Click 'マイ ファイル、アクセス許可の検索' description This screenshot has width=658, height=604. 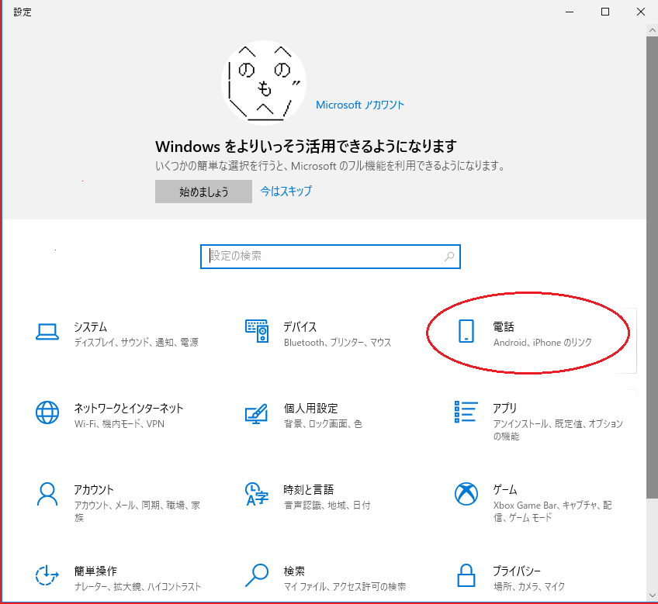click(x=345, y=586)
